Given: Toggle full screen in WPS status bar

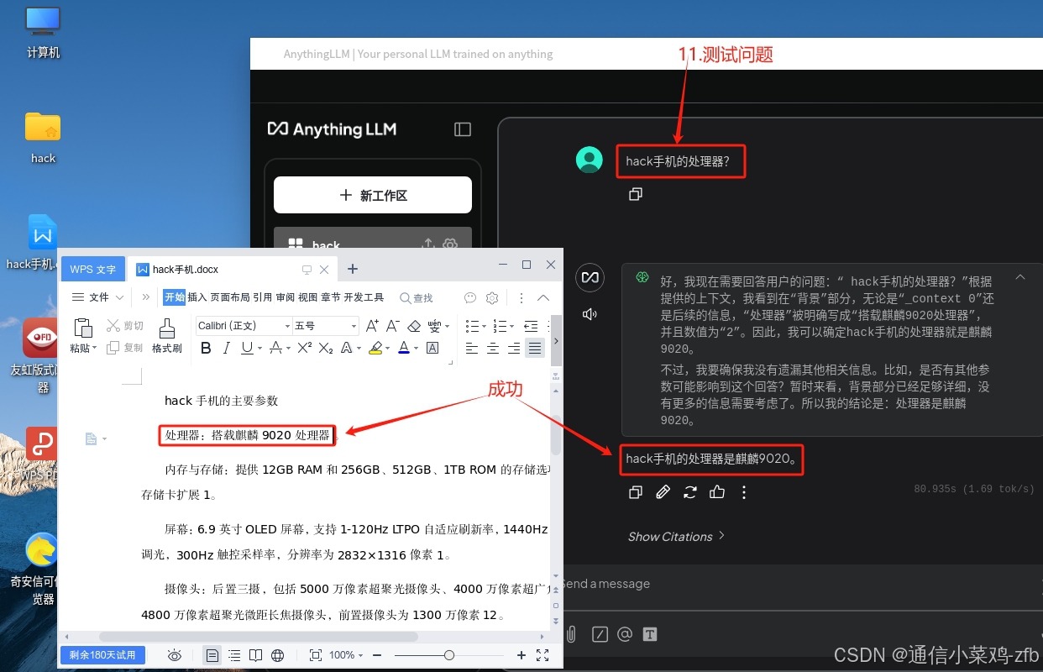Looking at the screenshot, I should click(542, 655).
